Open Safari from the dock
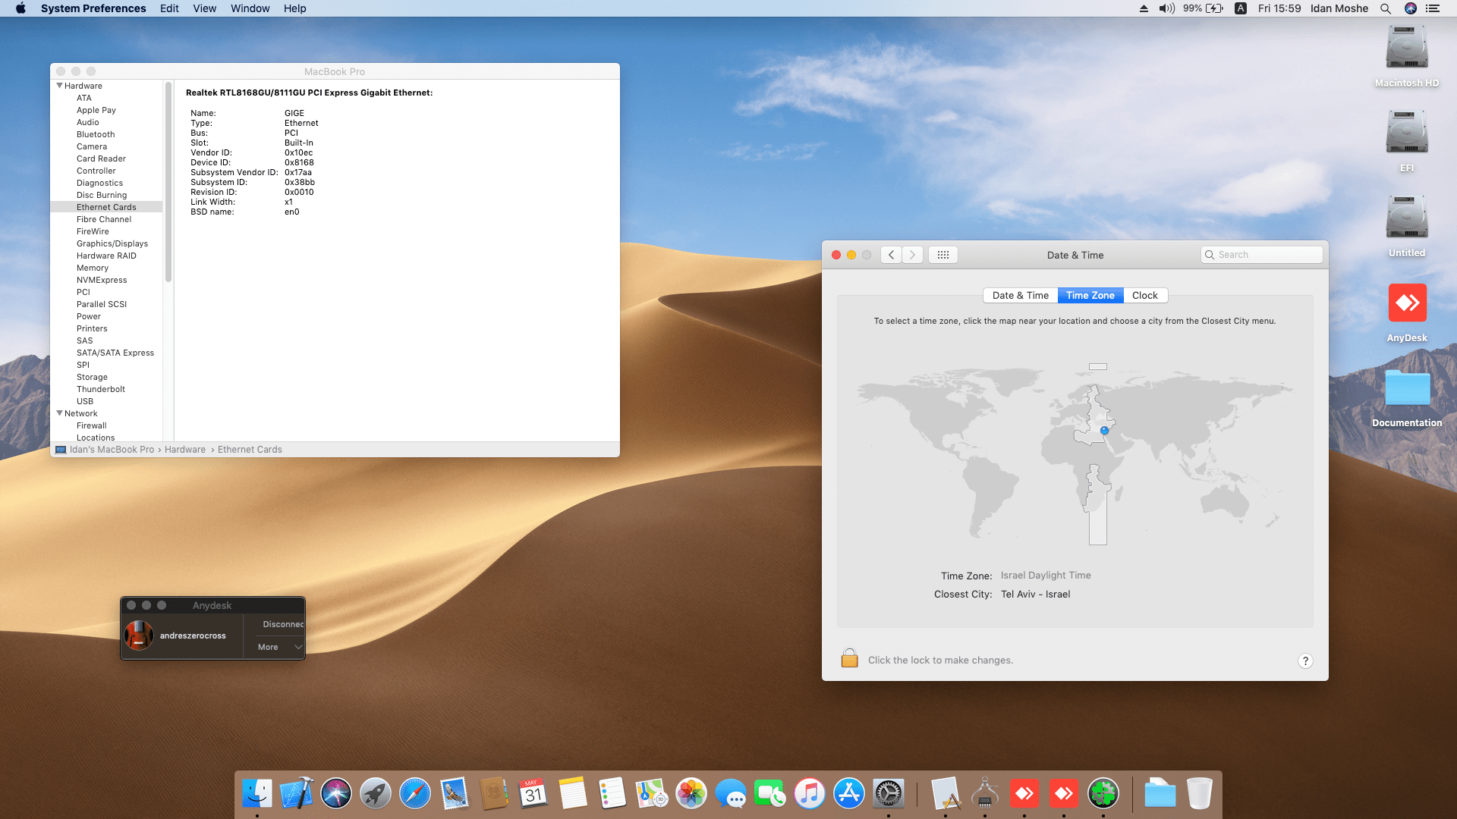The image size is (1457, 819). pyautogui.click(x=415, y=794)
